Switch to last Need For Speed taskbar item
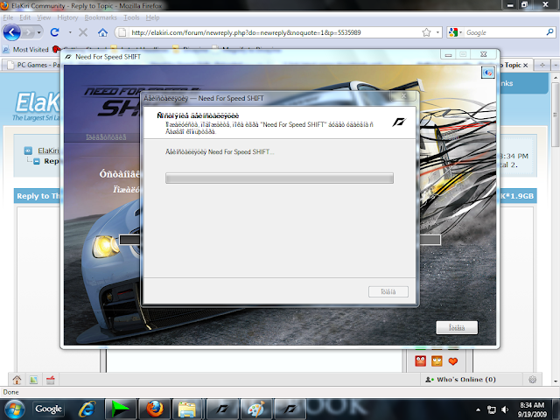The height and width of the screenshot is (420, 560). click(x=290, y=409)
